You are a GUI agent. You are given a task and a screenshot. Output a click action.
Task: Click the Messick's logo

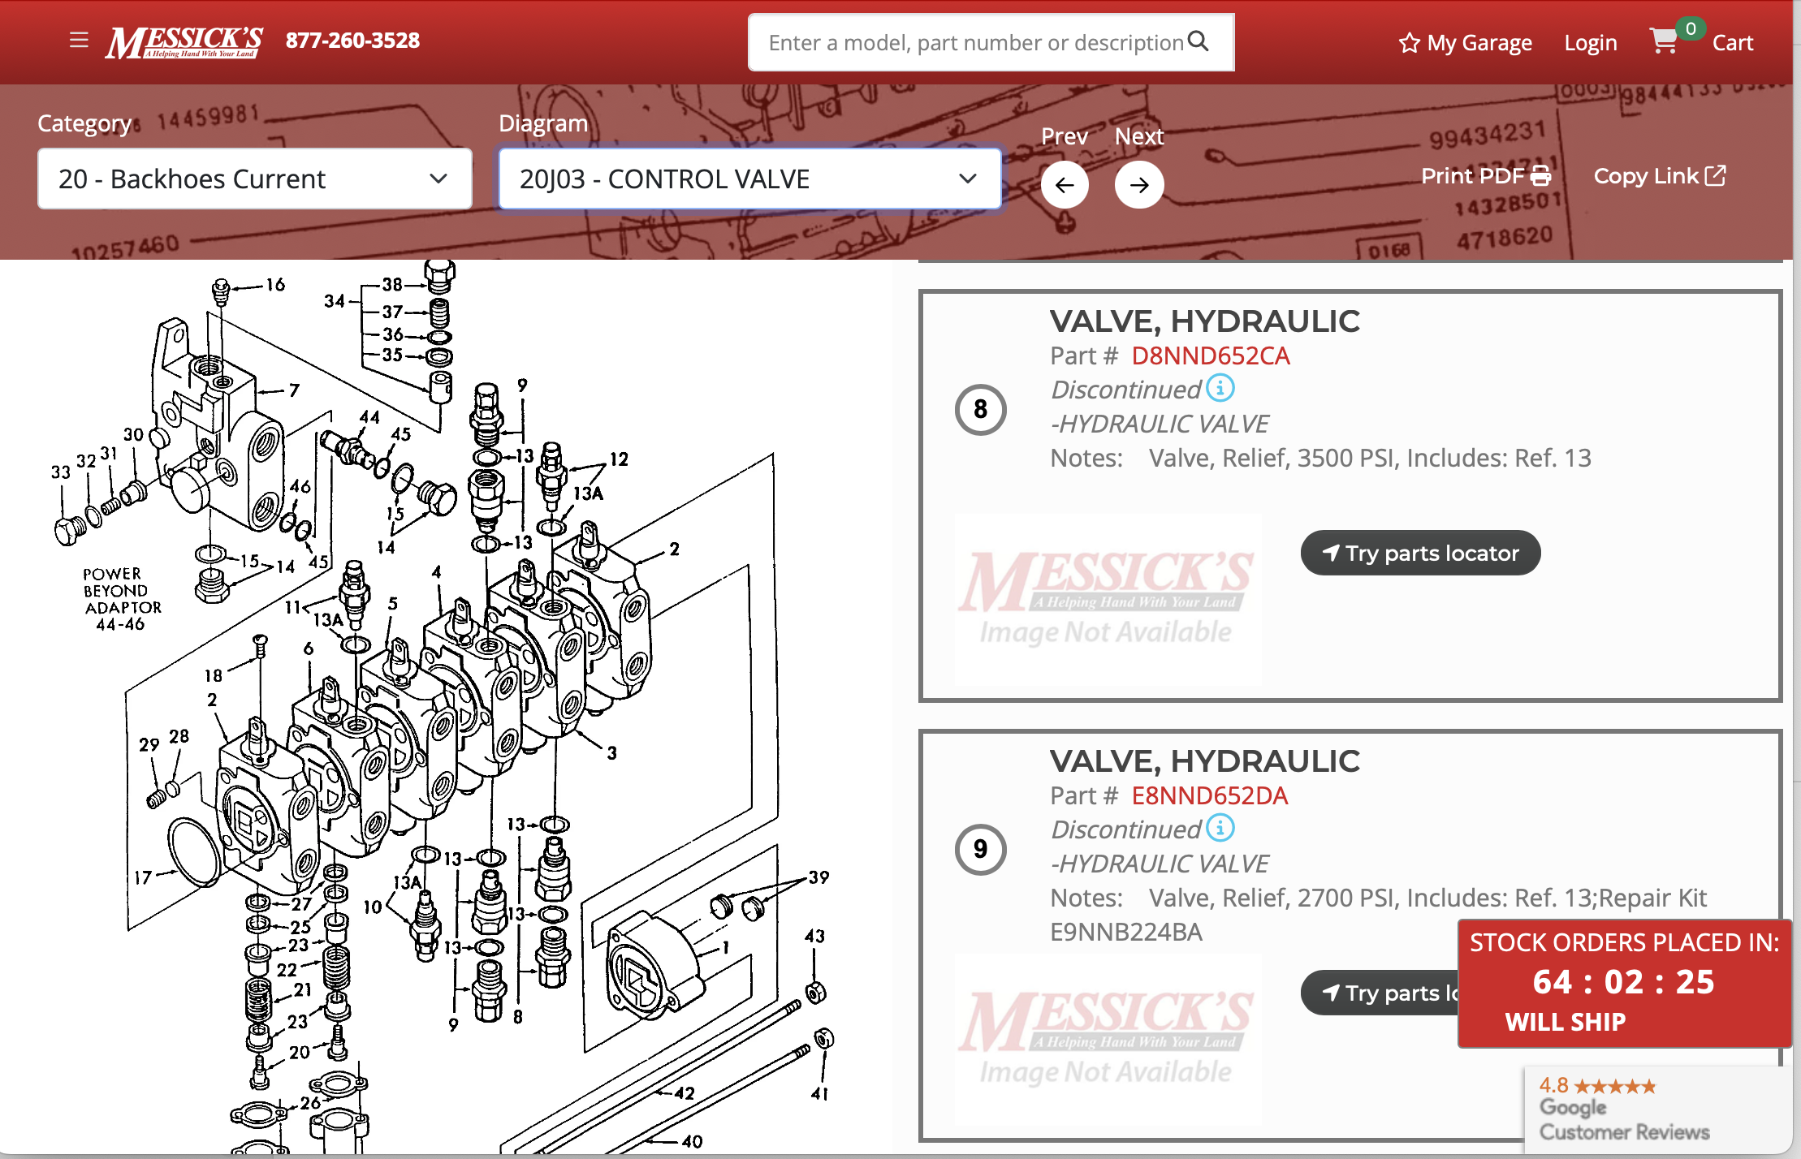point(184,42)
